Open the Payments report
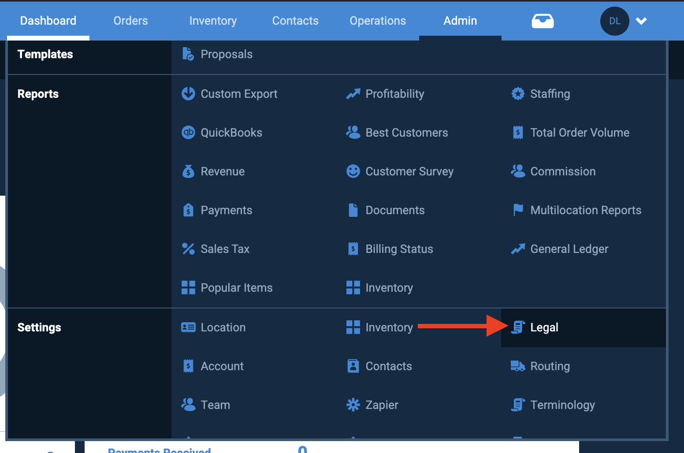This screenshot has height=453, width=684. pyautogui.click(x=227, y=210)
